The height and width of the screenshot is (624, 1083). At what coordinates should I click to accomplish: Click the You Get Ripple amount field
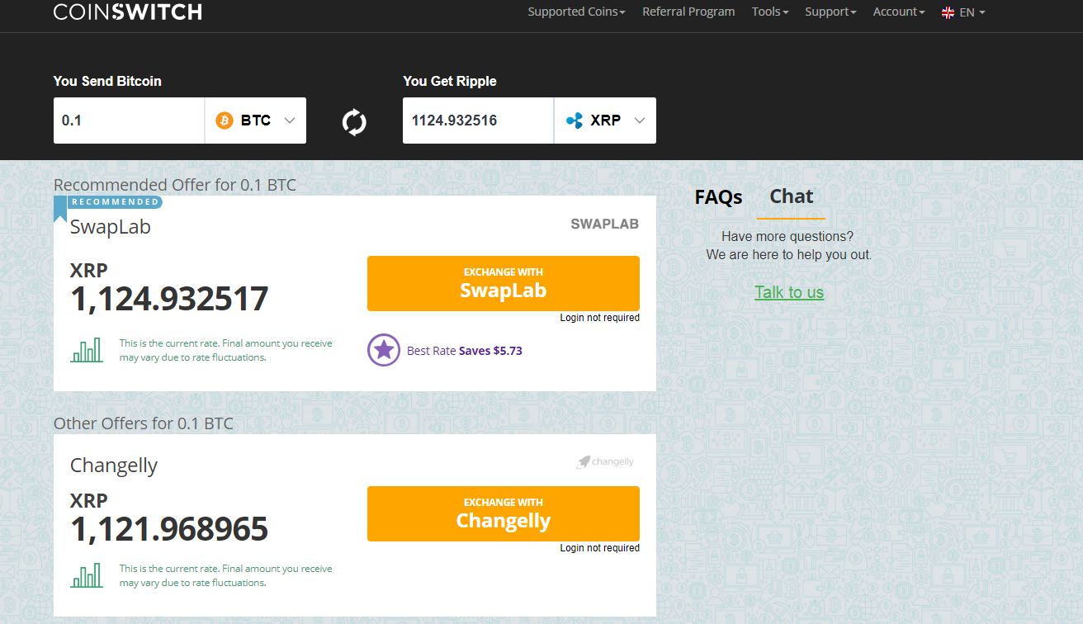(478, 121)
